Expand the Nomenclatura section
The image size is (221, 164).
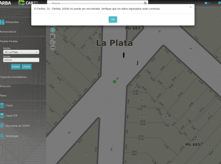coord(8,32)
